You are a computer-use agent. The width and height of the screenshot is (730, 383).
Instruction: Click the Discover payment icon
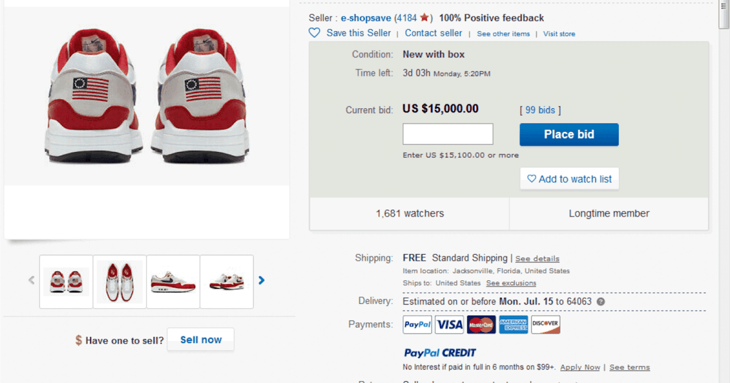pyautogui.click(x=546, y=324)
